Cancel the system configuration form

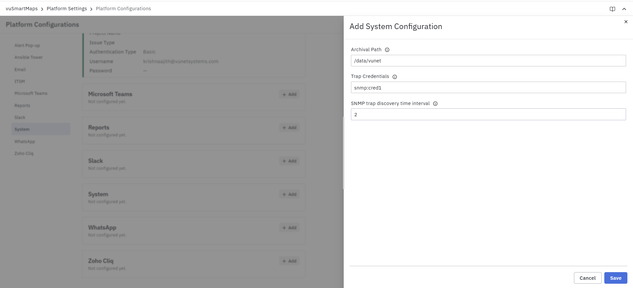click(587, 278)
